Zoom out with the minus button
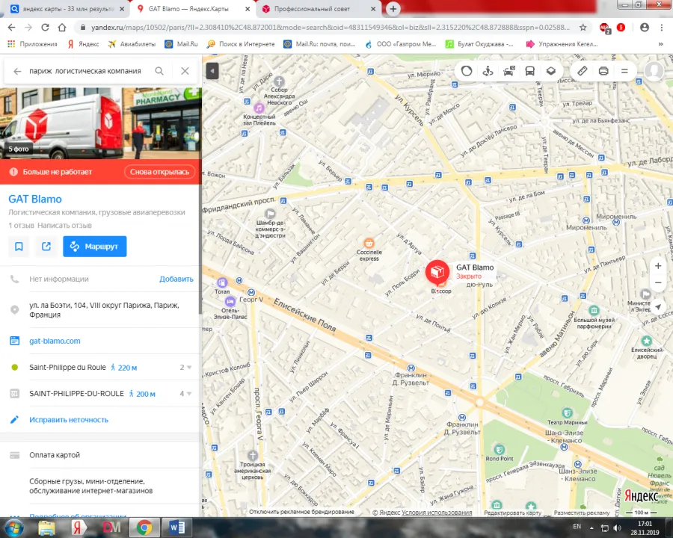Viewport: 673px width, 538px height. 658,282
